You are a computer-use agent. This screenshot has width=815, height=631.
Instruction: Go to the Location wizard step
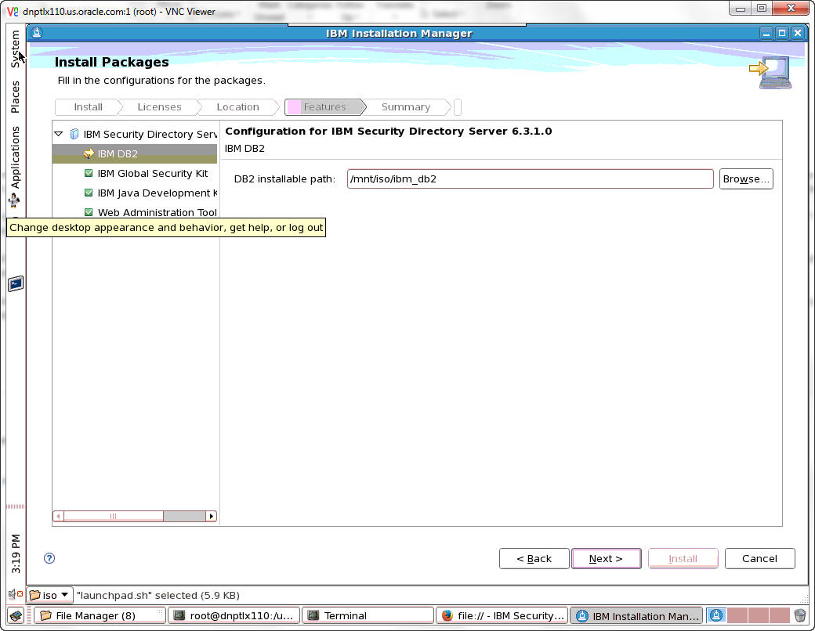(237, 107)
